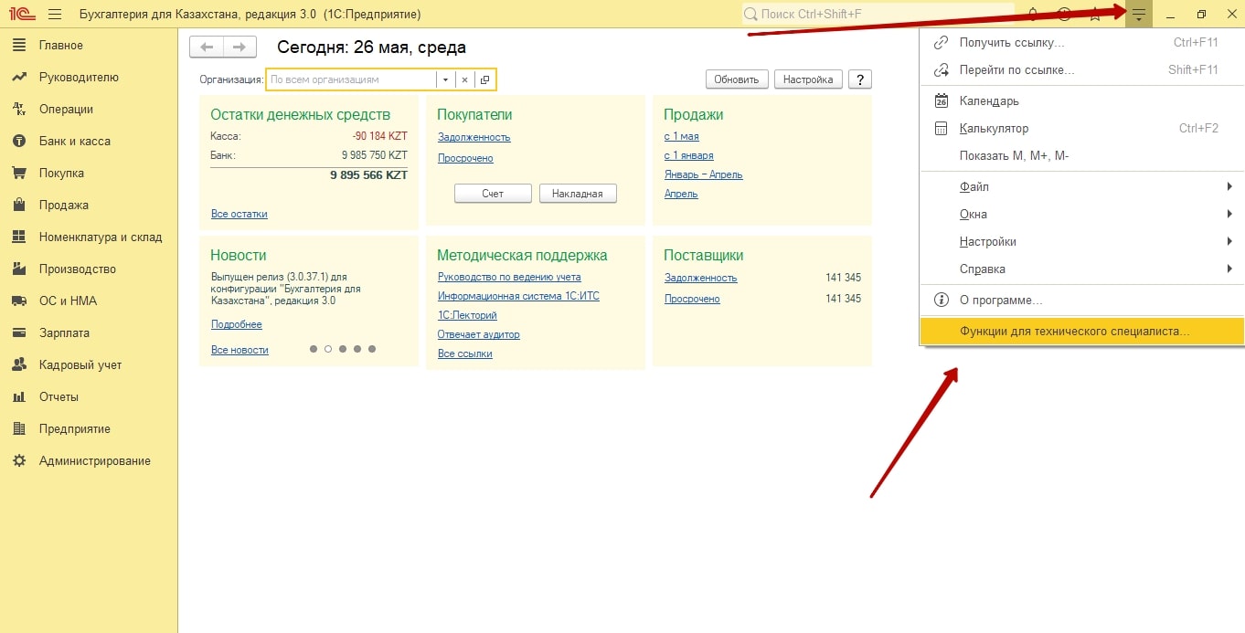
Task: Select the second news pagination dot
Action: pos(328,349)
